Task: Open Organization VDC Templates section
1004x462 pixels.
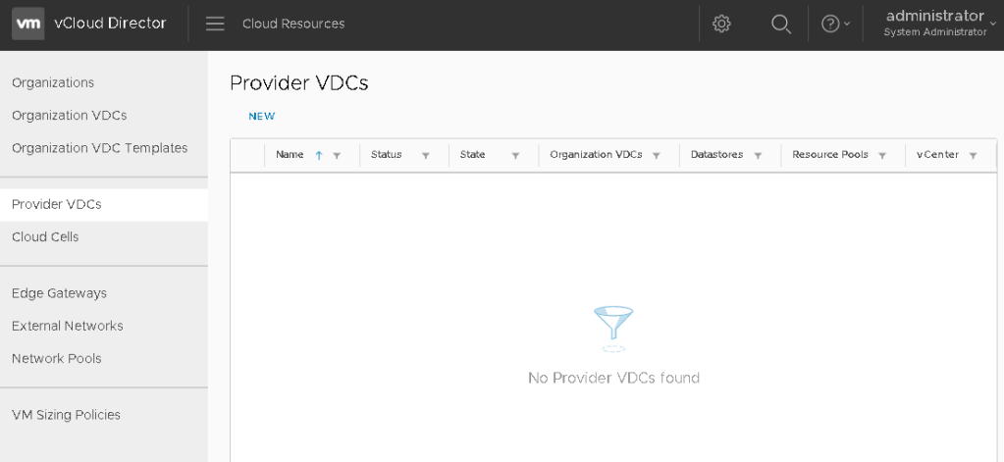Action: click(99, 148)
